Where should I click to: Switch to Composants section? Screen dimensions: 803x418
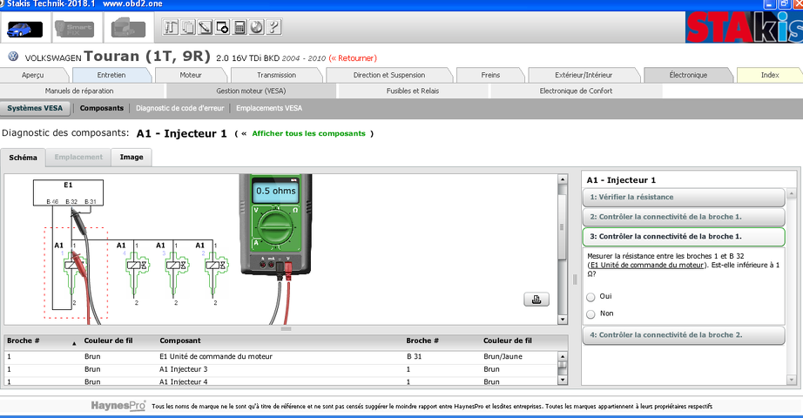101,108
